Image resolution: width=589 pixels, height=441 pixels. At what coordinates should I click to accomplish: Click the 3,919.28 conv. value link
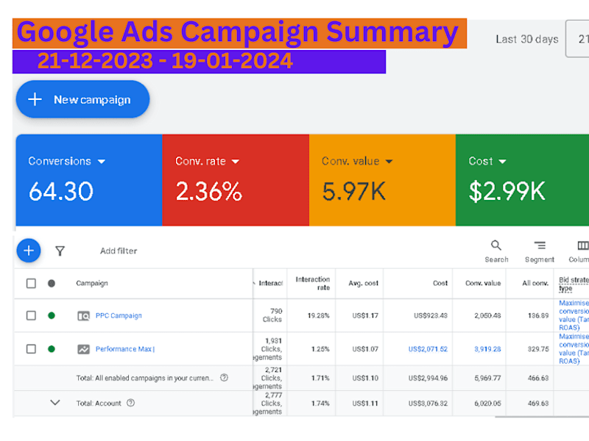[x=487, y=349]
